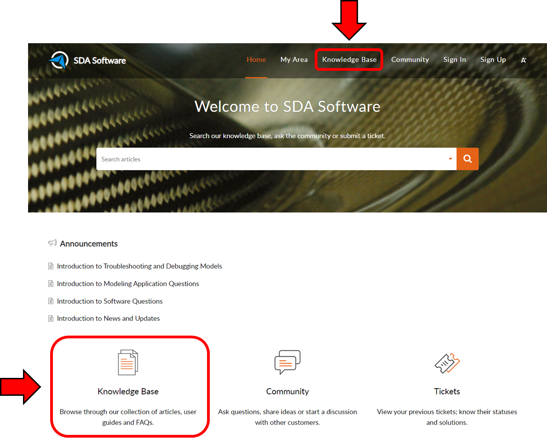The image size is (547, 445).
Task: Click the 'Welcome to SDA Software' heading
Action: point(288,106)
